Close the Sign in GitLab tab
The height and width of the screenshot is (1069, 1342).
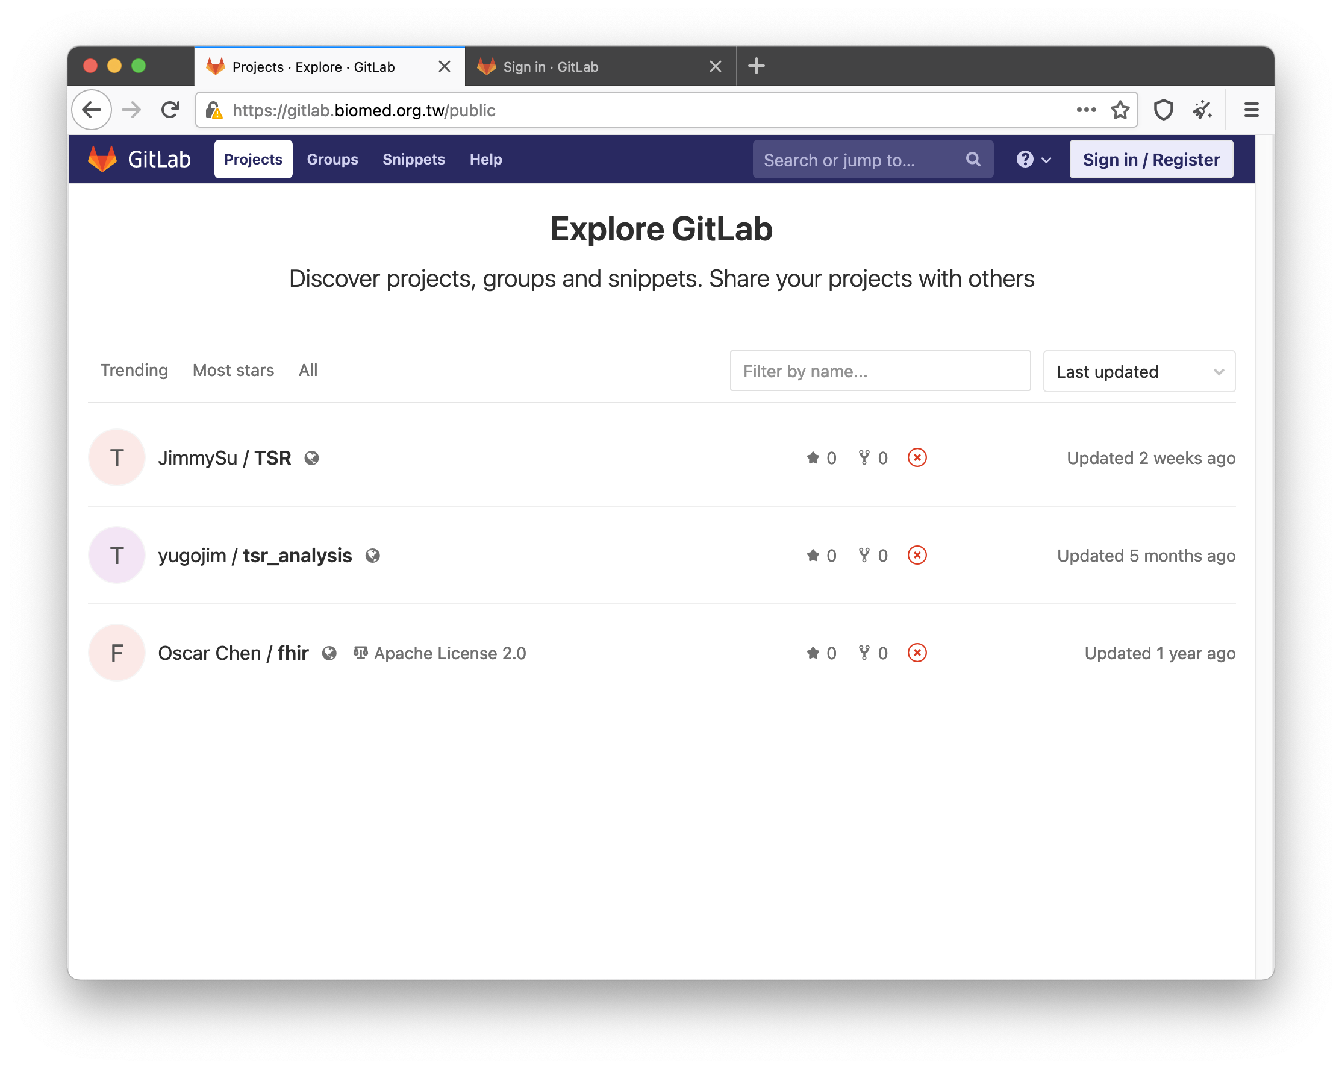[x=715, y=67]
